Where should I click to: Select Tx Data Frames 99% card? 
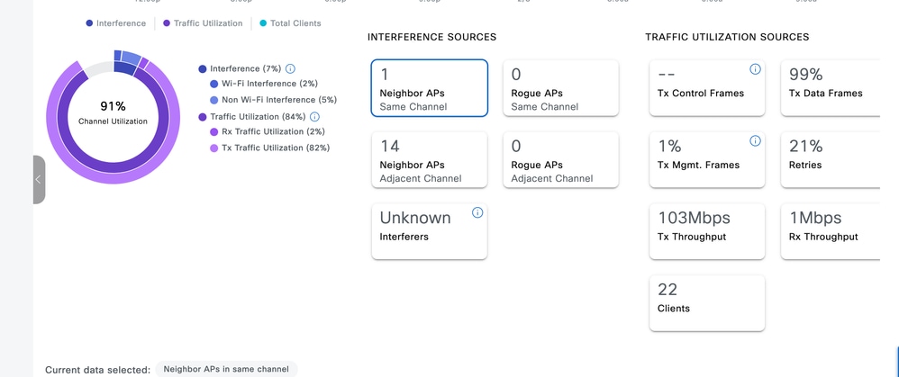[x=831, y=88]
